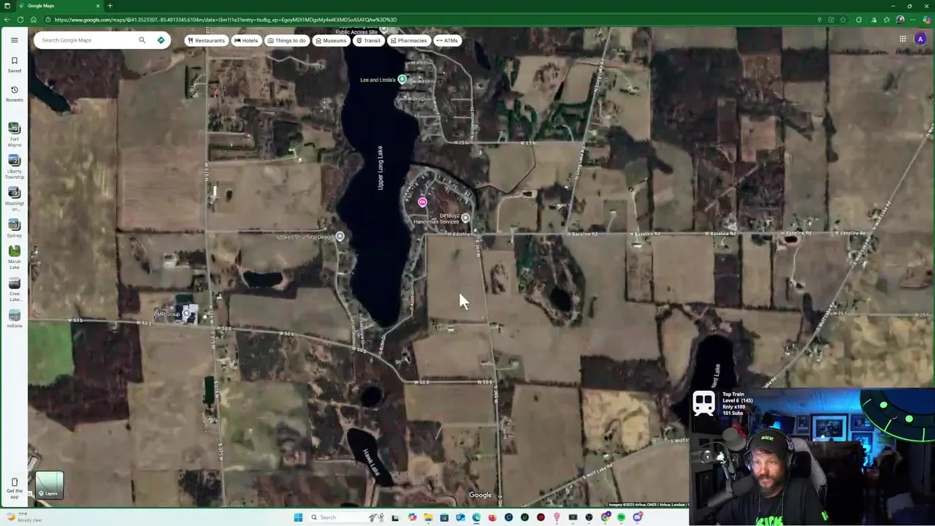Toggle the Layers map view thumbnail
Image resolution: width=935 pixels, height=526 pixels.
click(50, 485)
